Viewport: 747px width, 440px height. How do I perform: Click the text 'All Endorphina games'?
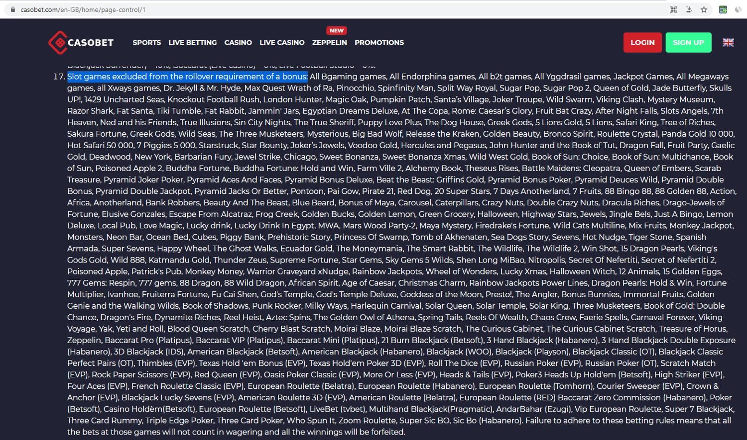[x=432, y=77]
